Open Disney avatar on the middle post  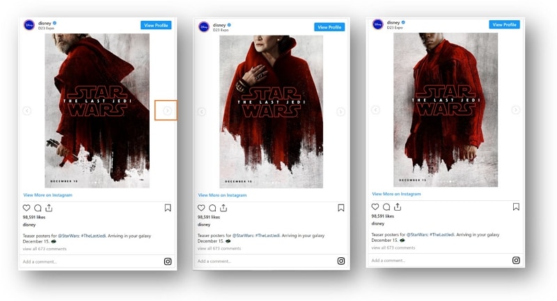pyautogui.click(x=204, y=26)
